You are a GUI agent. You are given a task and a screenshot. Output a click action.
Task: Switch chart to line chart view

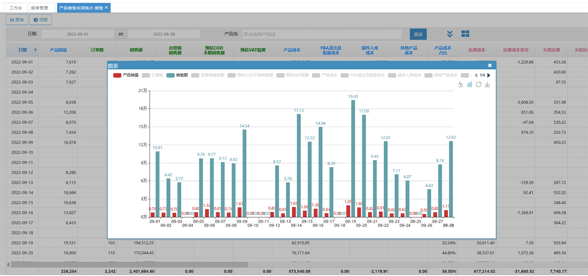point(460,84)
